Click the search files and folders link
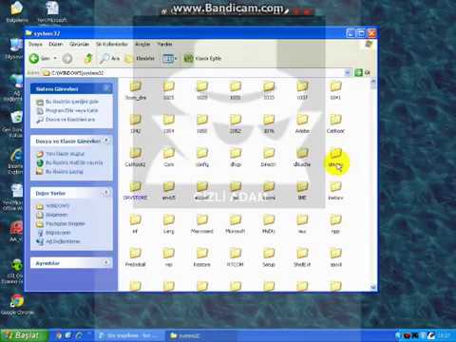The width and height of the screenshot is (456, 342). tap(70, 120)
